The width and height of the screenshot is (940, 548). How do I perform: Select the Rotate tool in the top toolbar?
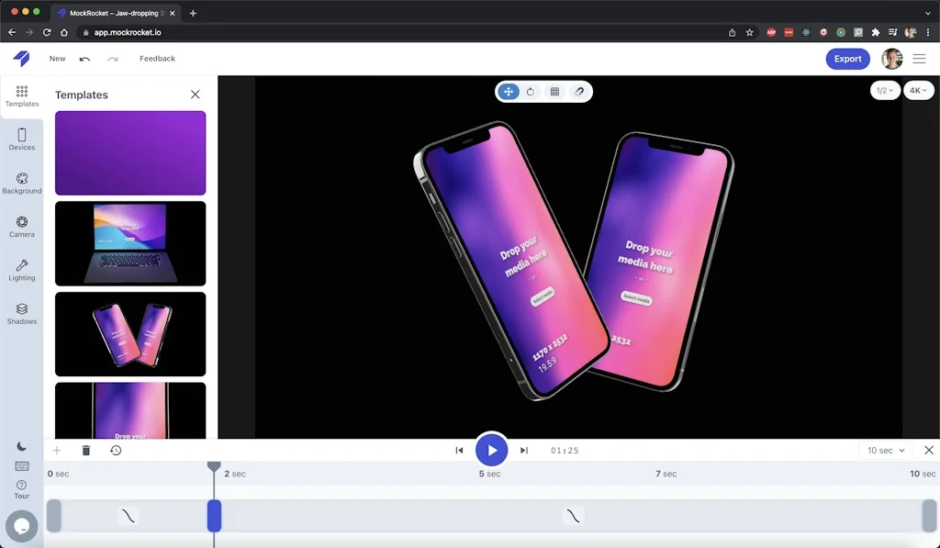click(532, 91)
